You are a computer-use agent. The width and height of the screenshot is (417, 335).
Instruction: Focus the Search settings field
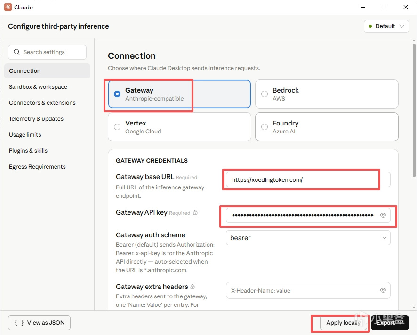(x=48, y=52)
